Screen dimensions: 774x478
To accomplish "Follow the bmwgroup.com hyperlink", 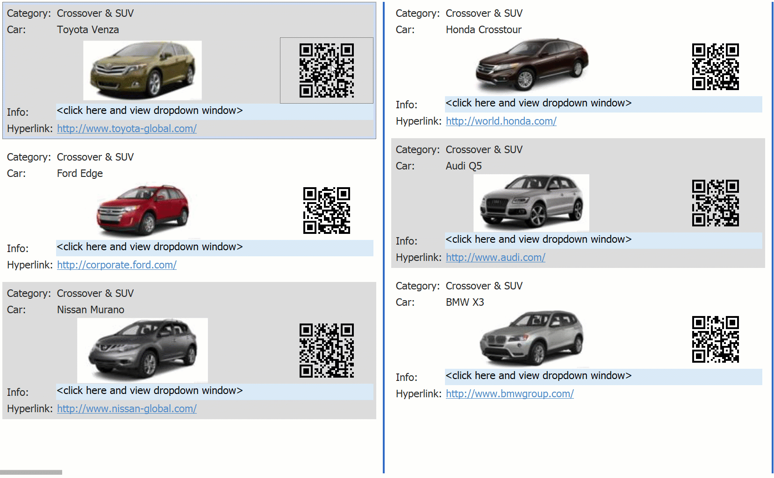I will point(510,394).
